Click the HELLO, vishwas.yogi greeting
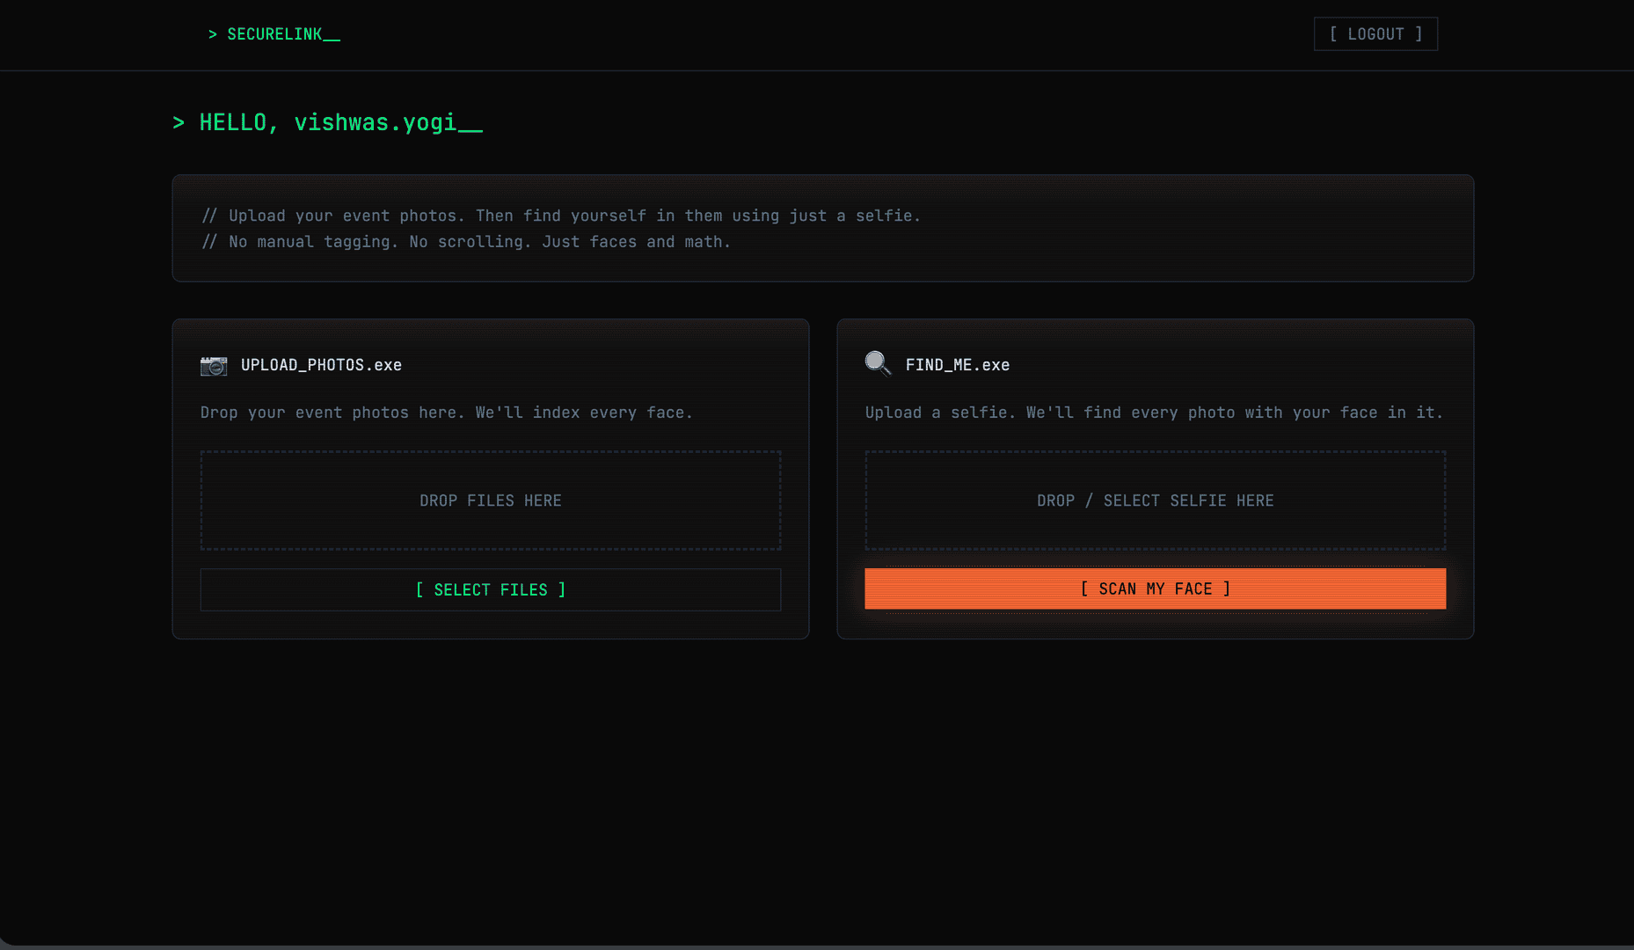The height and width of the screenshot is (950, 1634). pos(328,122)
